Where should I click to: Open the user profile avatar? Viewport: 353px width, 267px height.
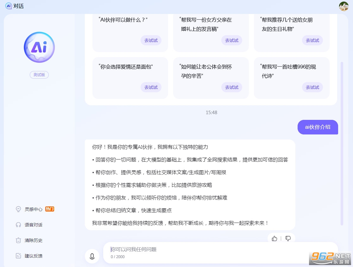(344, 6)
